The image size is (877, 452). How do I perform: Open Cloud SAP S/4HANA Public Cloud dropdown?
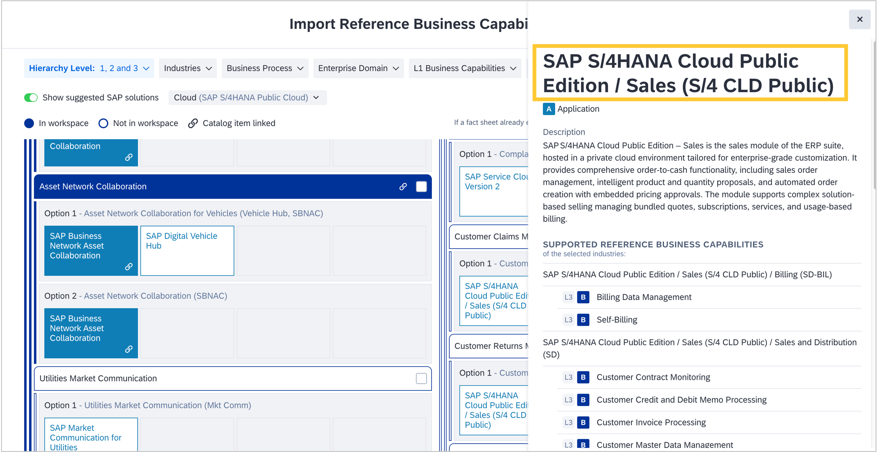pos(247,98)
